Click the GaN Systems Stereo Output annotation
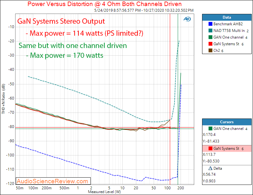The image size is (253, 195). point(61,21)
